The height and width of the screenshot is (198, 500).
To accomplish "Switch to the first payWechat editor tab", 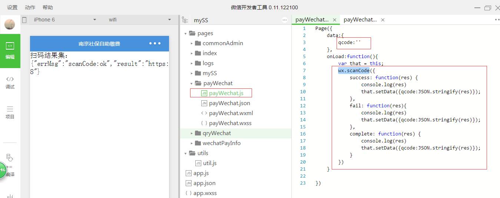I will 312,20.
